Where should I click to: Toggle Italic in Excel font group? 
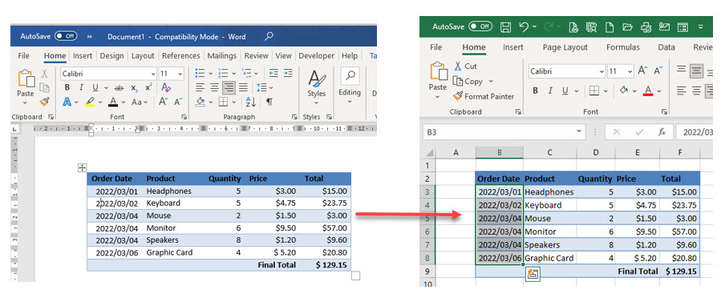tap(550, 91)
